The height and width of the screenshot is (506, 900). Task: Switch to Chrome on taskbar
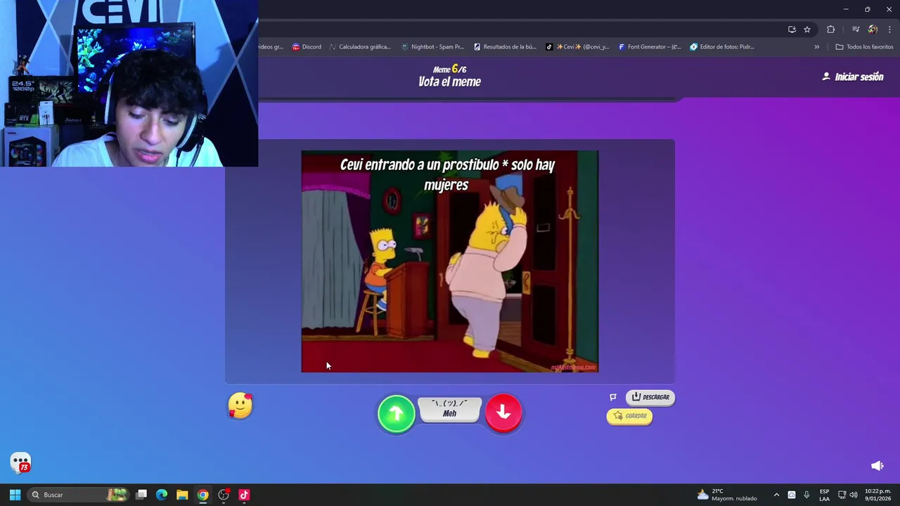coord(202,495)
